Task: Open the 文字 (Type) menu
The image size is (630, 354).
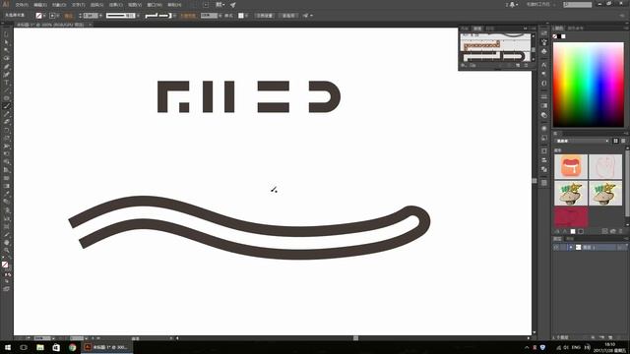Action: (79, 5)
